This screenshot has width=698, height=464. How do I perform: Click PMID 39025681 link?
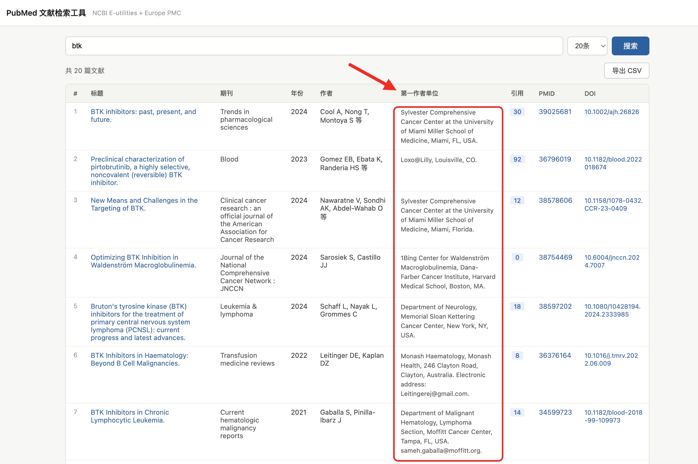[x=555, y=112]
